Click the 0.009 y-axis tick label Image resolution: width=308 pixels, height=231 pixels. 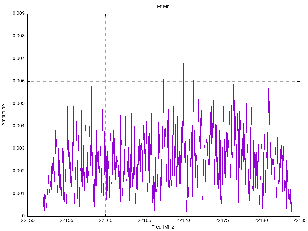tap(19, 13)
